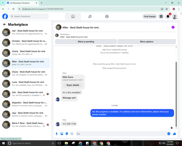Open Buyer details for Mike Duno

pos(73,85)
